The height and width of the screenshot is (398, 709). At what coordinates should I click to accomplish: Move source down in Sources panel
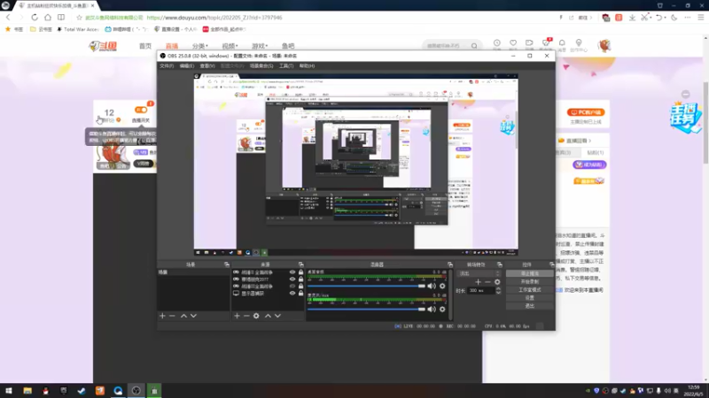277,316
